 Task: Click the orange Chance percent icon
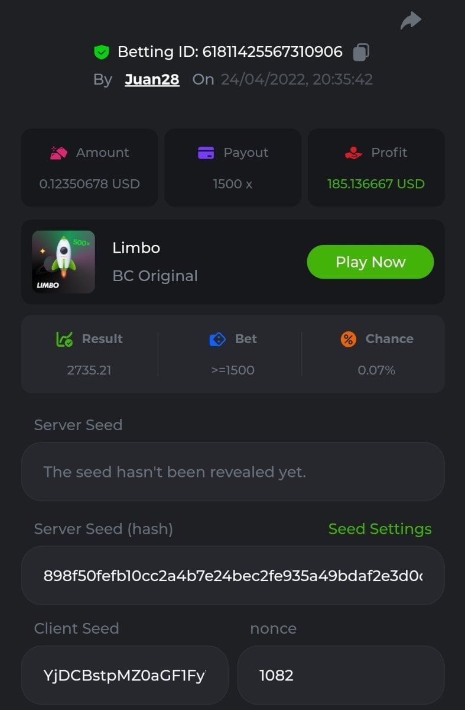[x=349, y=339]
